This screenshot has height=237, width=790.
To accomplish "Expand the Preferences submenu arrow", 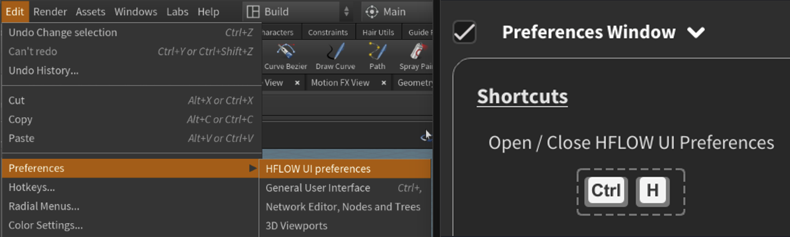I will [x=253, y=168].
